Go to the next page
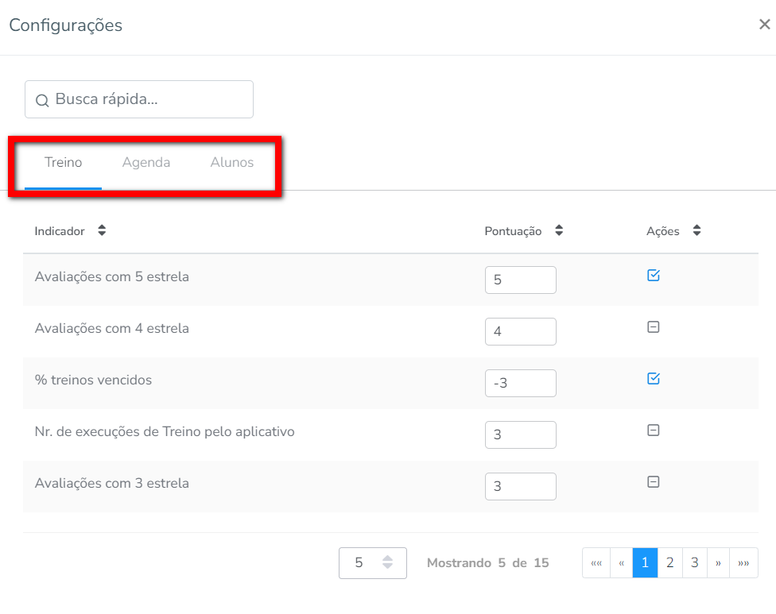The image size is (776, 614). tap(718, 562)
